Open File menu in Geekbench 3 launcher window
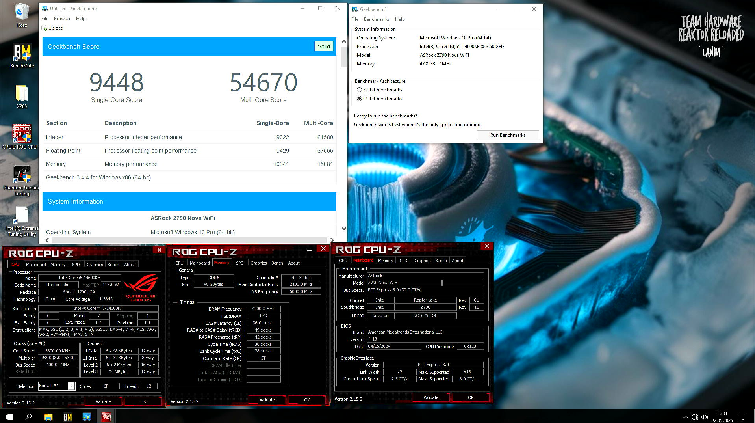 355,19
